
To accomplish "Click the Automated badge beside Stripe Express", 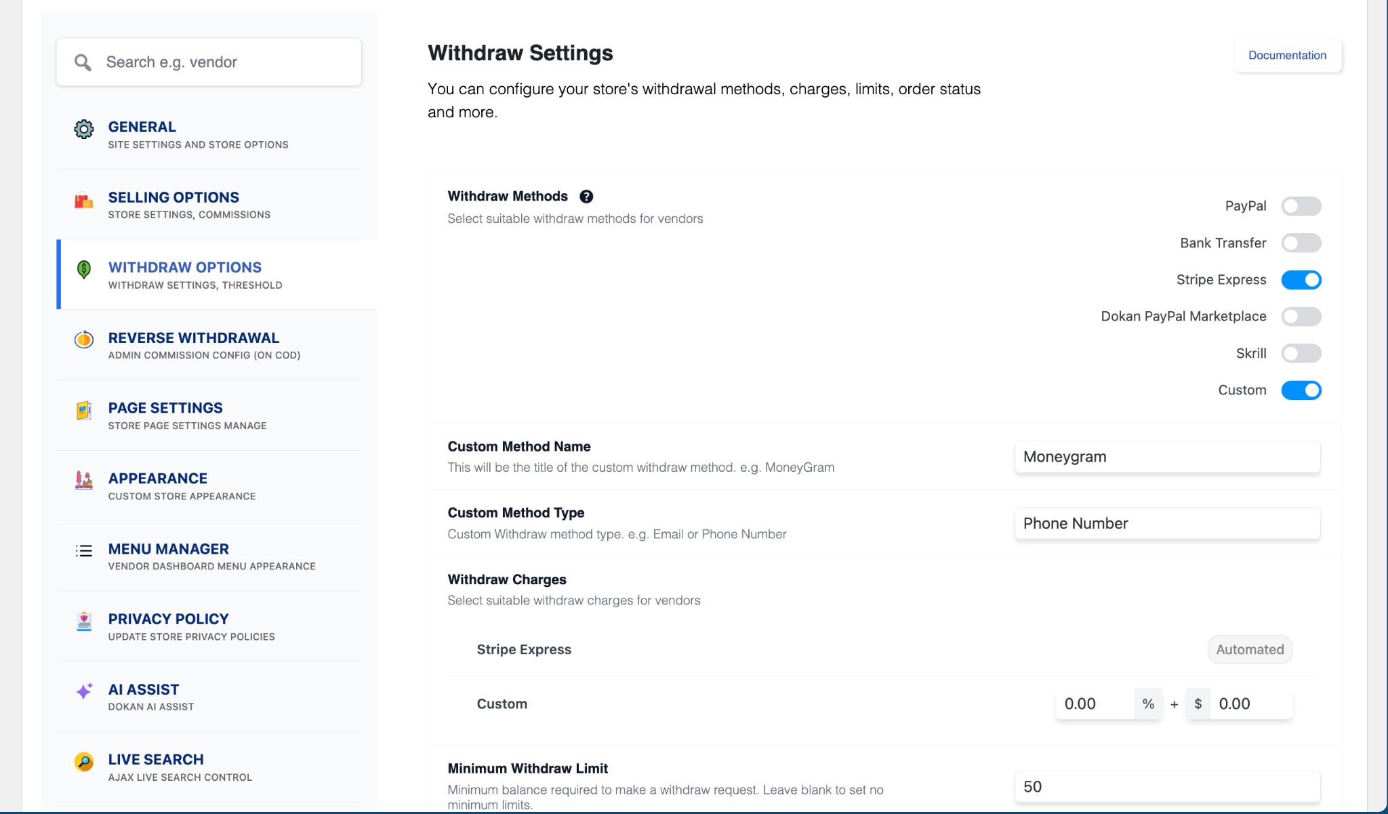I will point(1249,649).
